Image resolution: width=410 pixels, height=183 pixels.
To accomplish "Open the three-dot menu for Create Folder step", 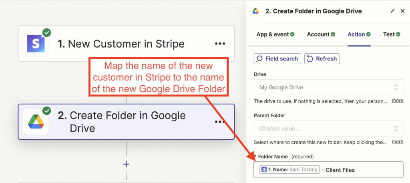I will tap(220, 122).
